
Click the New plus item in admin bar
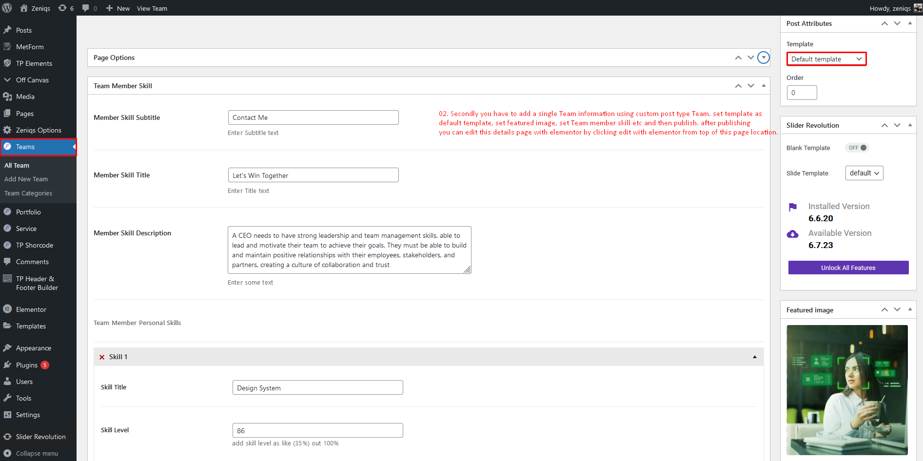[118, 8]
